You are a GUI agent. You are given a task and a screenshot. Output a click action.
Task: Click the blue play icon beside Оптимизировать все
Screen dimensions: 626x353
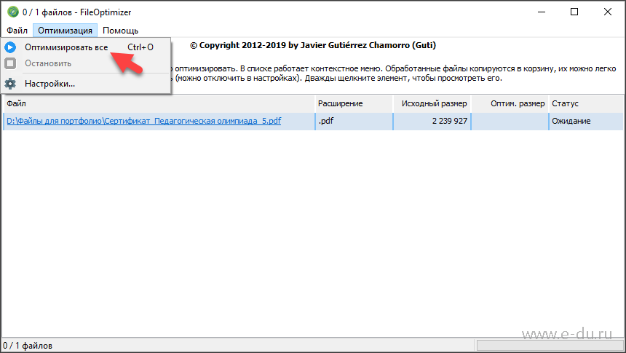(10, 47)
